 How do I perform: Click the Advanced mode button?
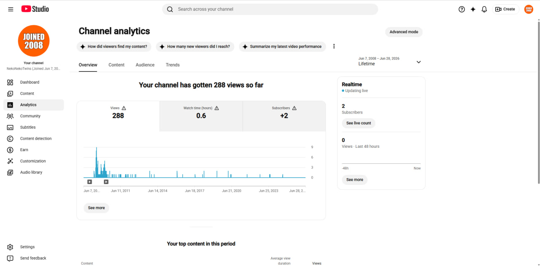404,32
